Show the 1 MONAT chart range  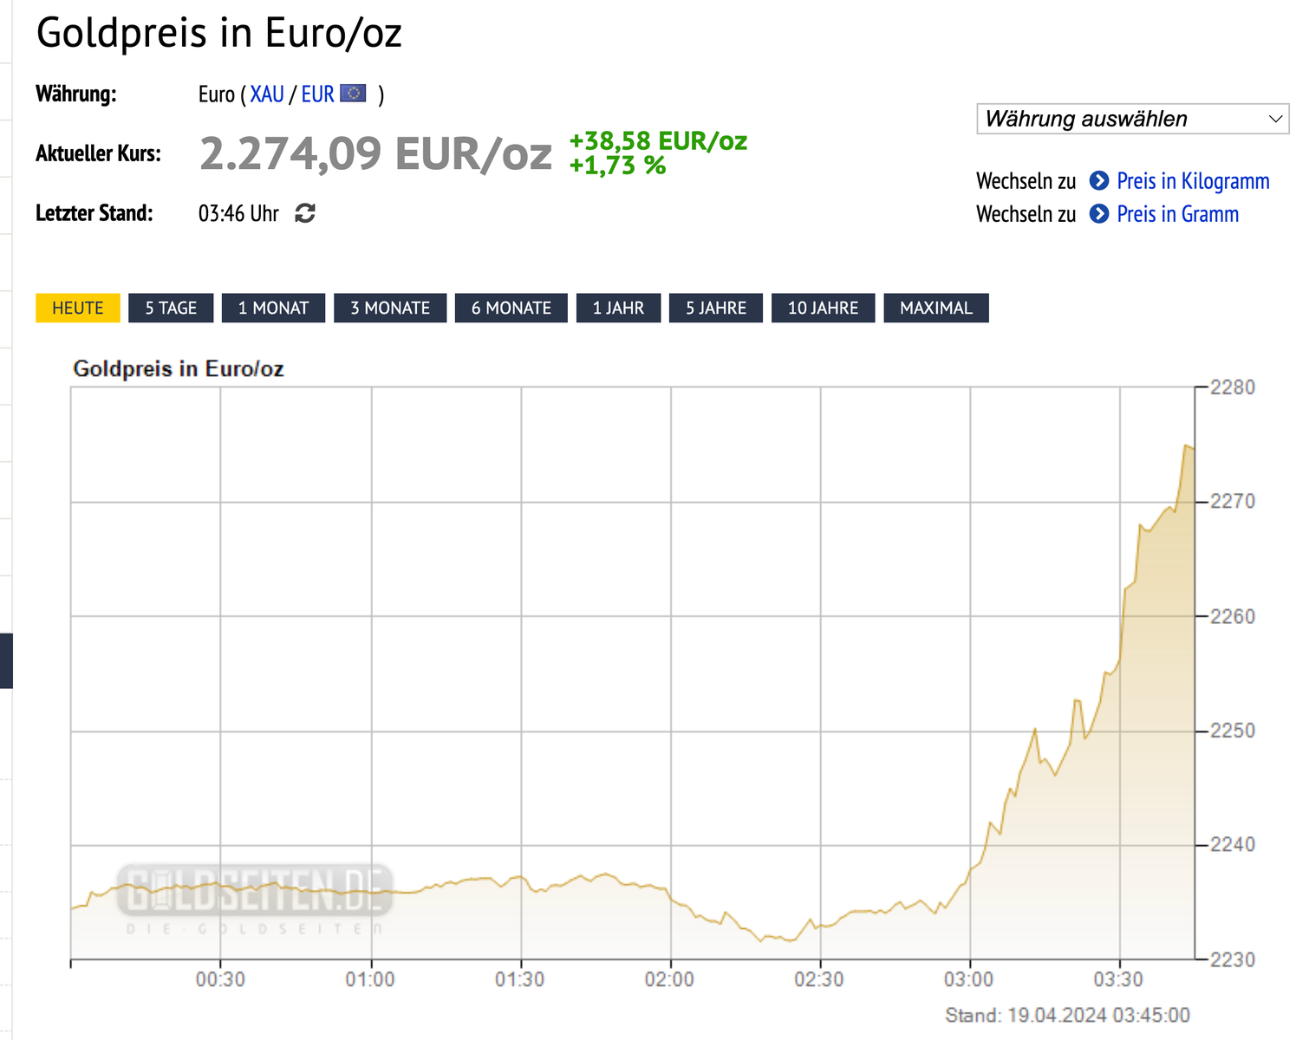(273, 308)
